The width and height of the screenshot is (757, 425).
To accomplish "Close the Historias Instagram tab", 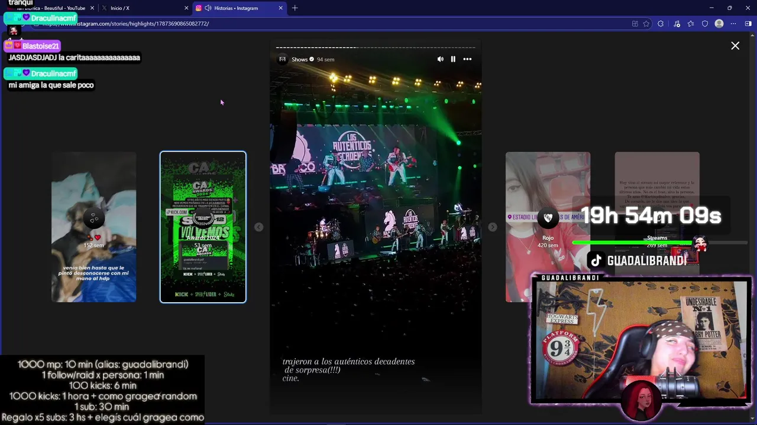I will coord(280,8).
